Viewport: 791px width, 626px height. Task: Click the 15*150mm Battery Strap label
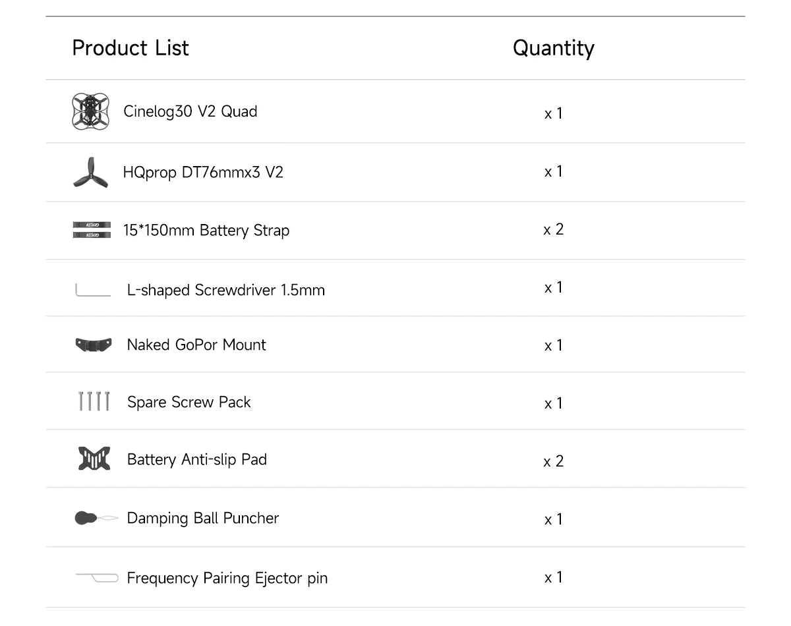(x=206, y=231)
